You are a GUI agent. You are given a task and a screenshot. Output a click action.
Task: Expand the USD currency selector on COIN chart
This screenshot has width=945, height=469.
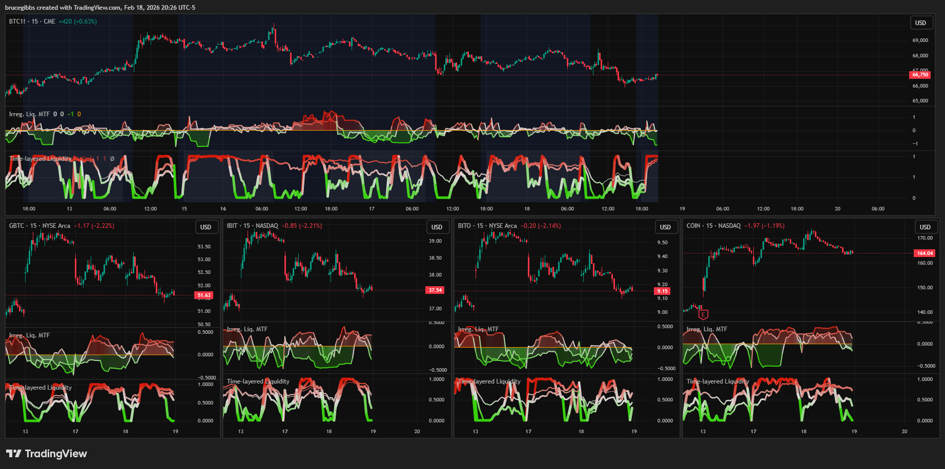(x=925, y=227)
